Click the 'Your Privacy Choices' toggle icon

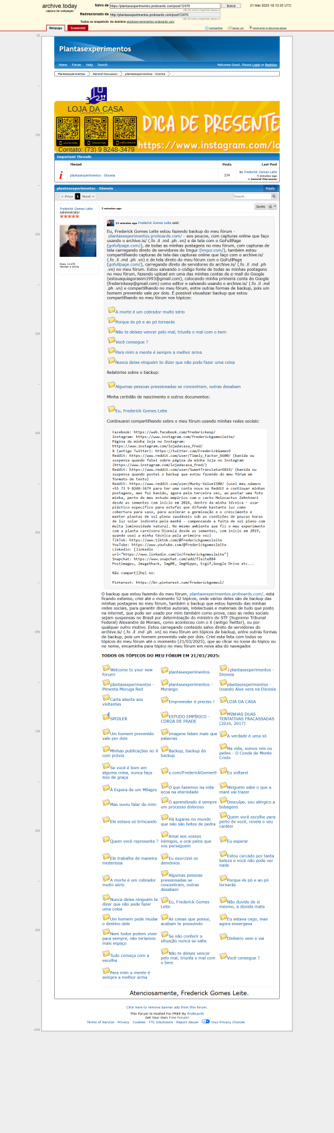(x=206, y=1022)
